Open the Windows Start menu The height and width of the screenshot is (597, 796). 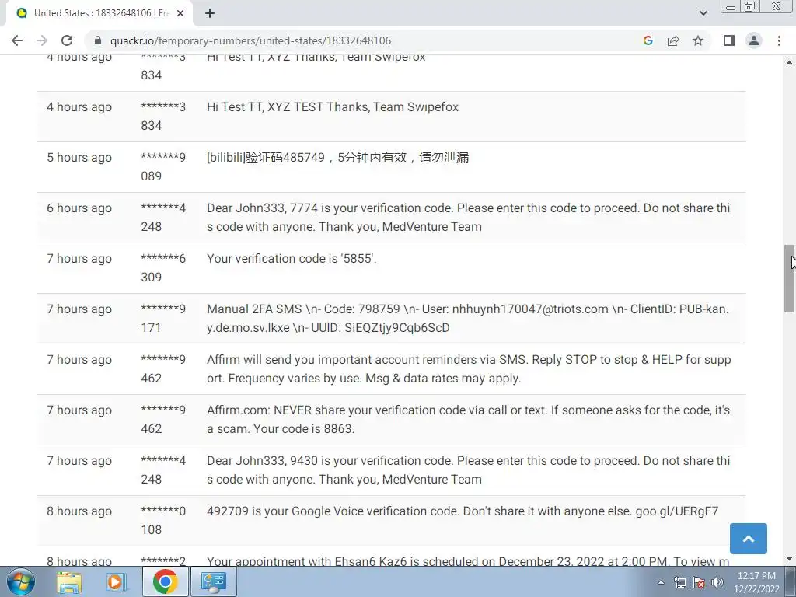tap(20, 581)
